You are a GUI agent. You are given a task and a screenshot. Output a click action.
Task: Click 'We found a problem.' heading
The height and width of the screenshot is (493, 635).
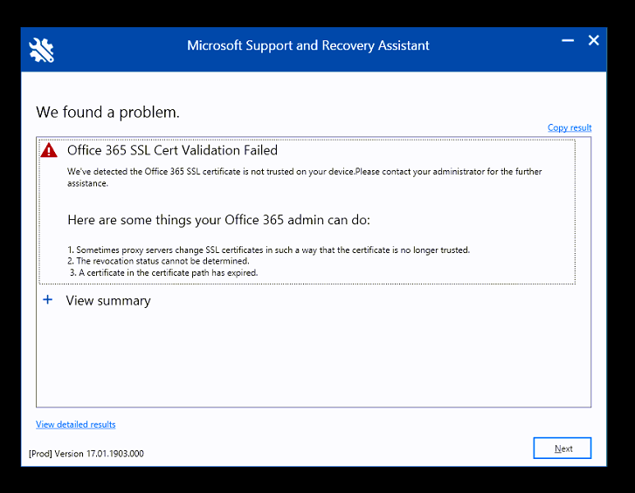[107, 112]
